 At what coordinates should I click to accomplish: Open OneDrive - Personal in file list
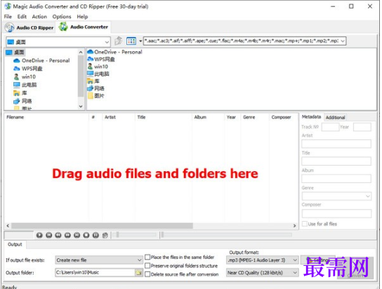[x=114, y=52]
